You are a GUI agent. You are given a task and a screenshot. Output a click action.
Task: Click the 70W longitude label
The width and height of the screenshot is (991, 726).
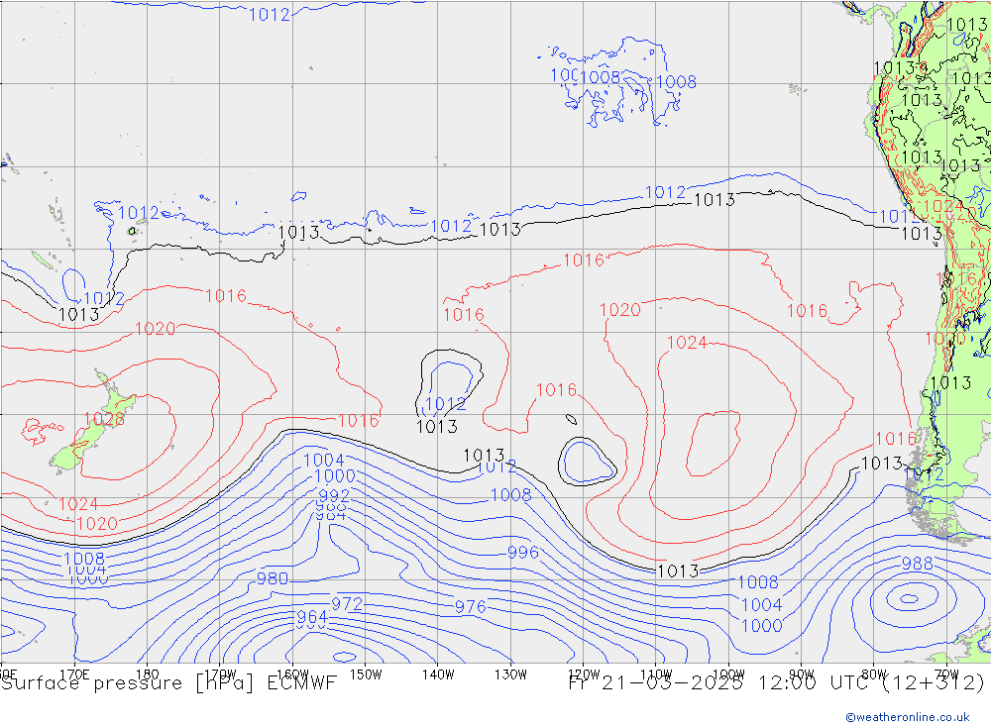(946, 674)
